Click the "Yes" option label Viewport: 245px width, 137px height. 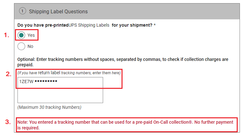coord(31,35)
